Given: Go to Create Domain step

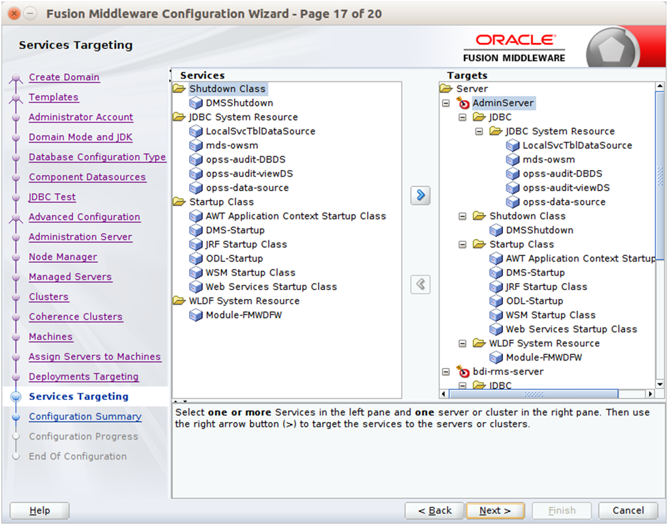Looking at the screenshot, I should [x=64, y=77].
